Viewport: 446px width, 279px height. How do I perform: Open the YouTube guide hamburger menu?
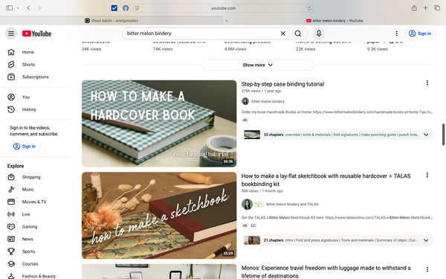11,33
